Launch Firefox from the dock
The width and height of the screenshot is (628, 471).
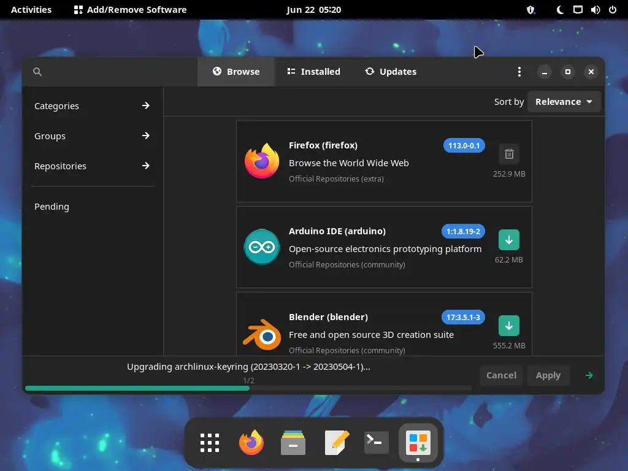point(251,443)
